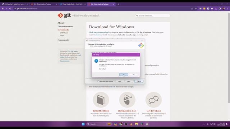The width and height of the screenshot is (230, 129).
Task: Click the Download a GUI mouse icon
Action: (x=127, y=100)
